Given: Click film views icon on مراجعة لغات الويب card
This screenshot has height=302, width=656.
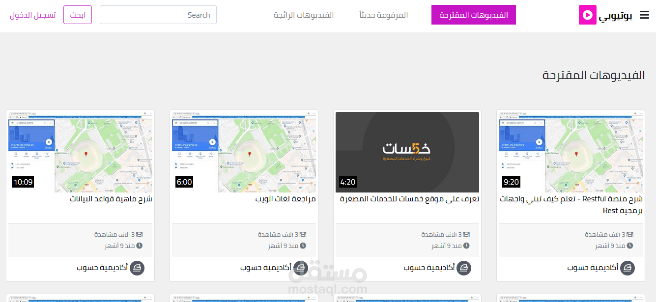Looking at the screenshot, I should point(303,235).
